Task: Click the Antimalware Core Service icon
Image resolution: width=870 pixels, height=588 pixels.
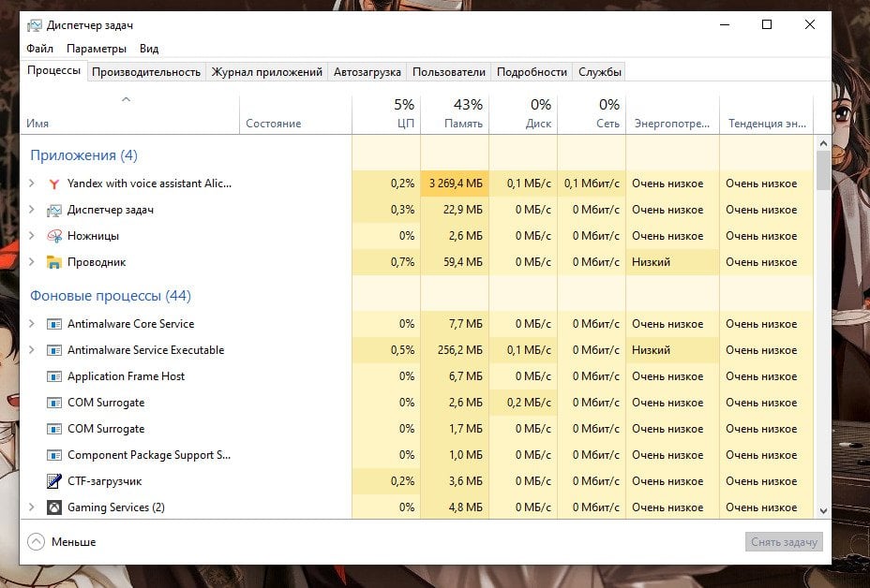Action: coord(53,324)
